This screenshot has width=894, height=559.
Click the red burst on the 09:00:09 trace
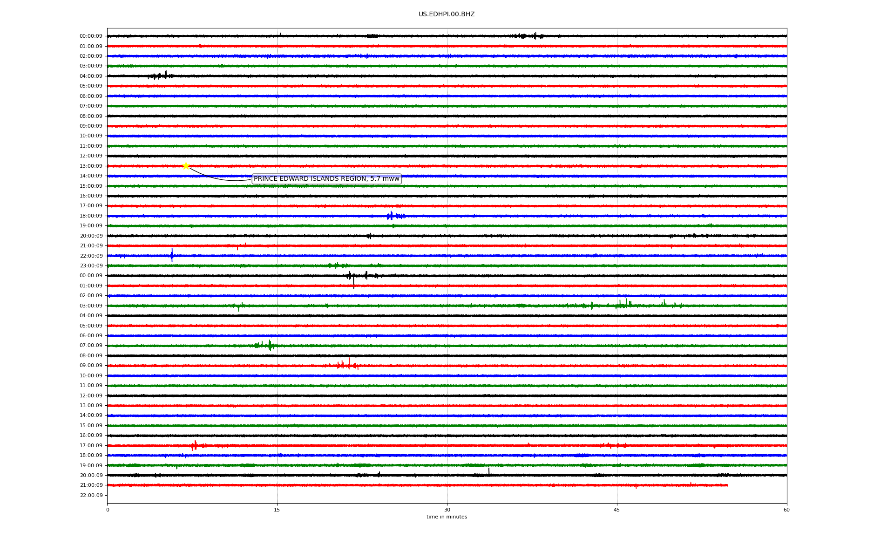pyautogui.click(x=348, y=365)
